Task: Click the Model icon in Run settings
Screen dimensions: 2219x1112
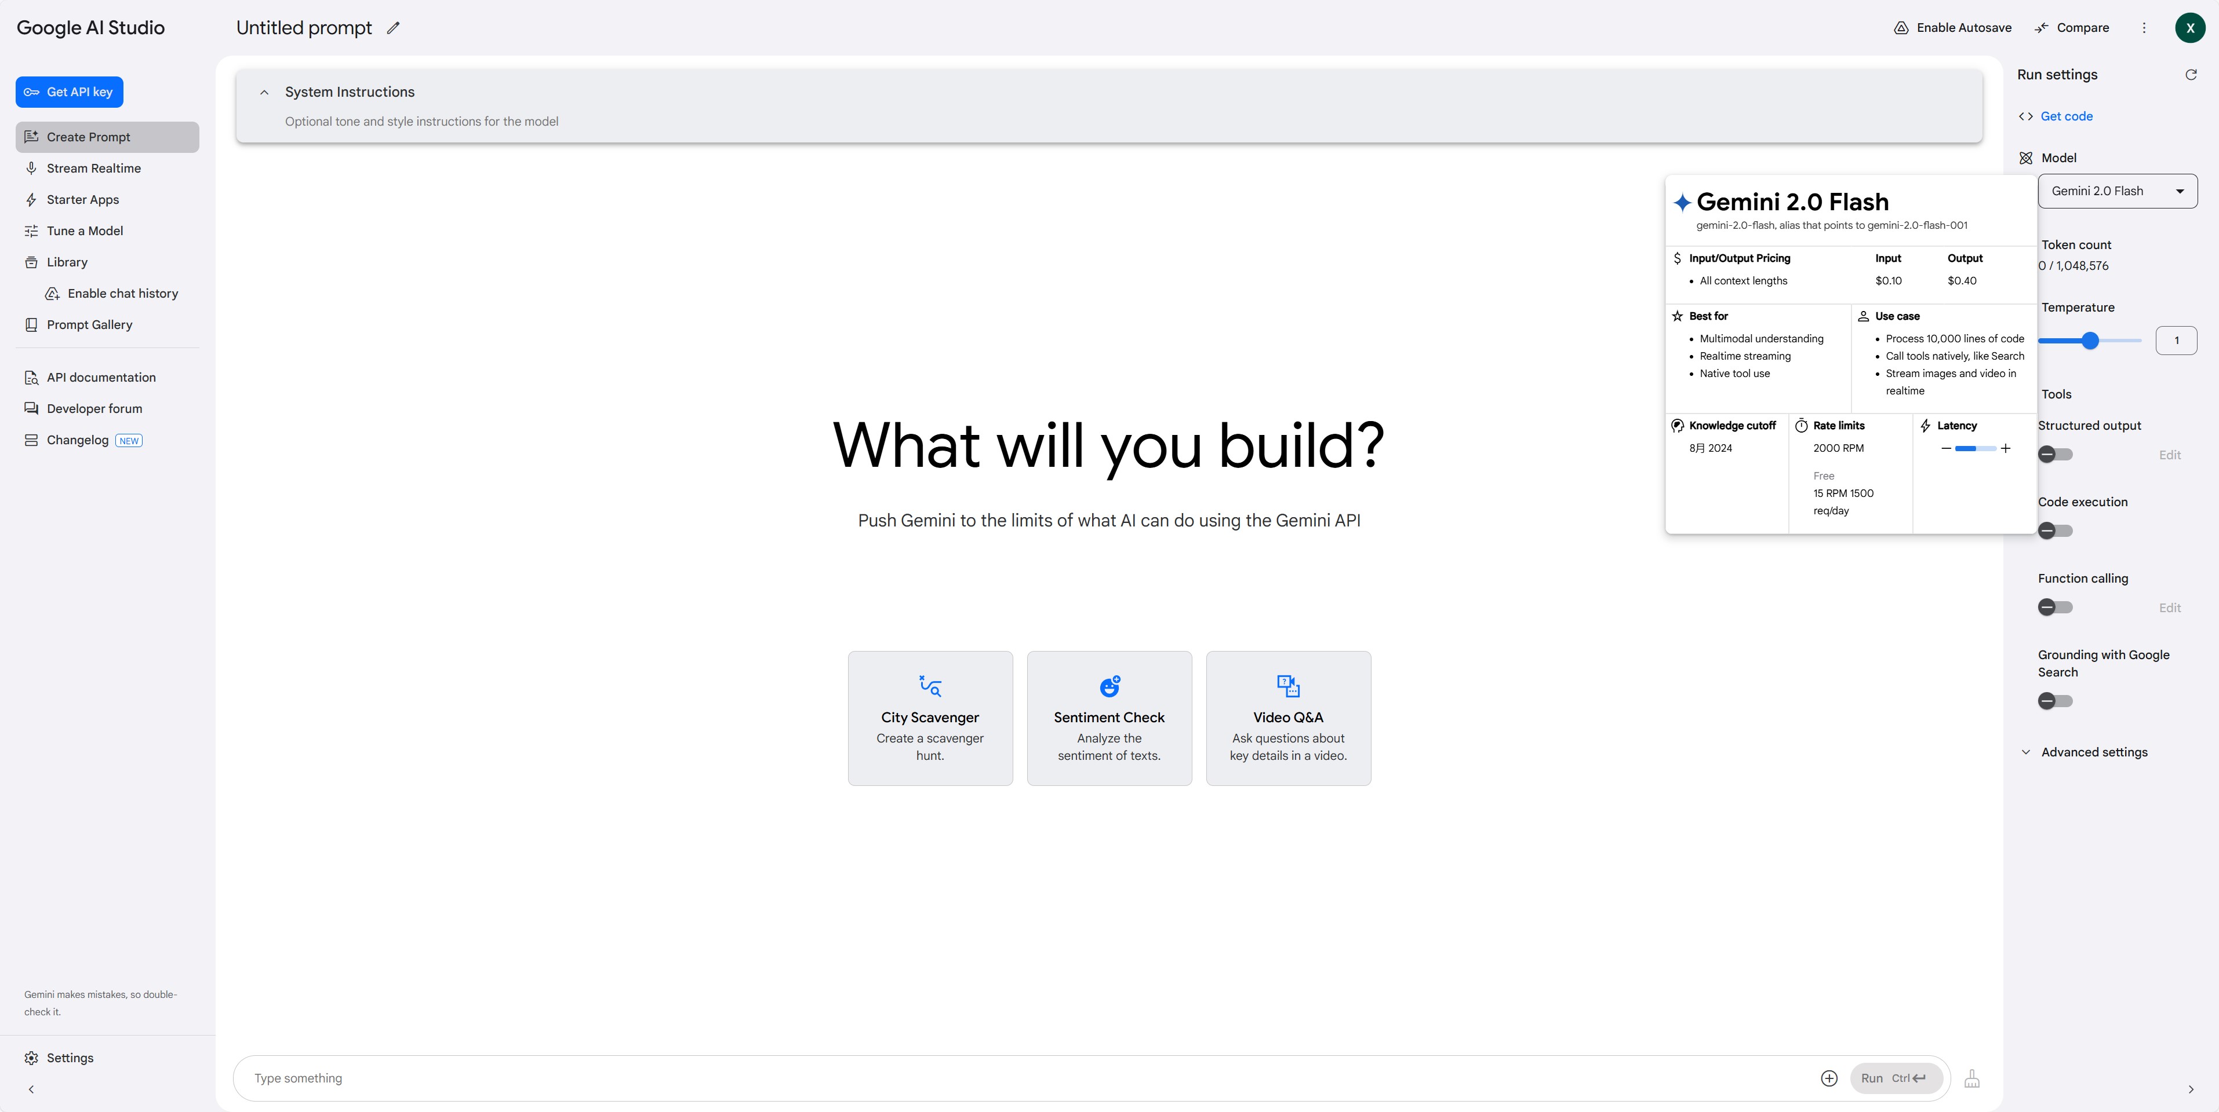Action: click(x=2026, y=158)
